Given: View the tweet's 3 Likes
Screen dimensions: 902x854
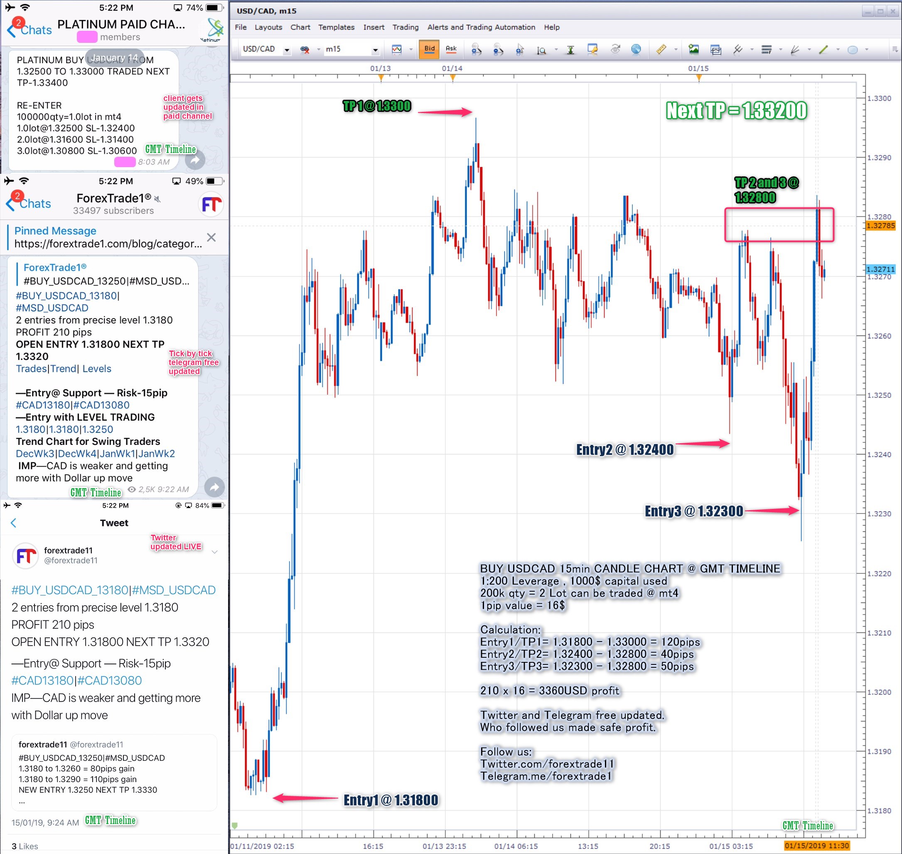Looking at the screenshot, I should [25, 846].
